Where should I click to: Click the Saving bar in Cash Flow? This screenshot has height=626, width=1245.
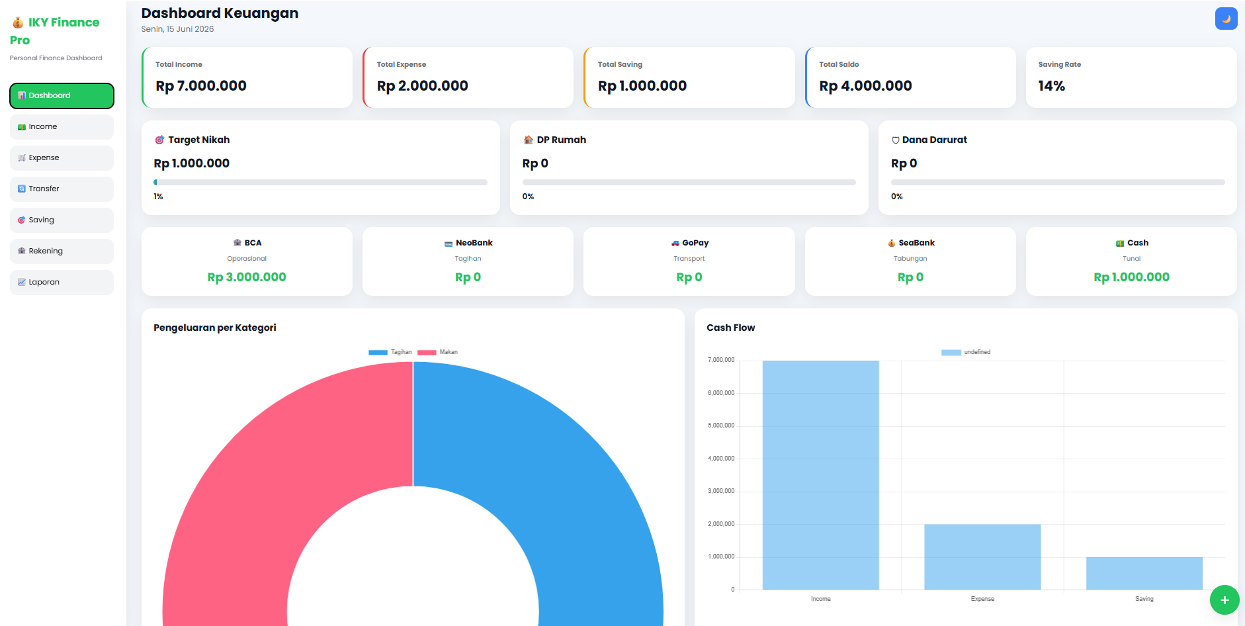pos(1144,573)
